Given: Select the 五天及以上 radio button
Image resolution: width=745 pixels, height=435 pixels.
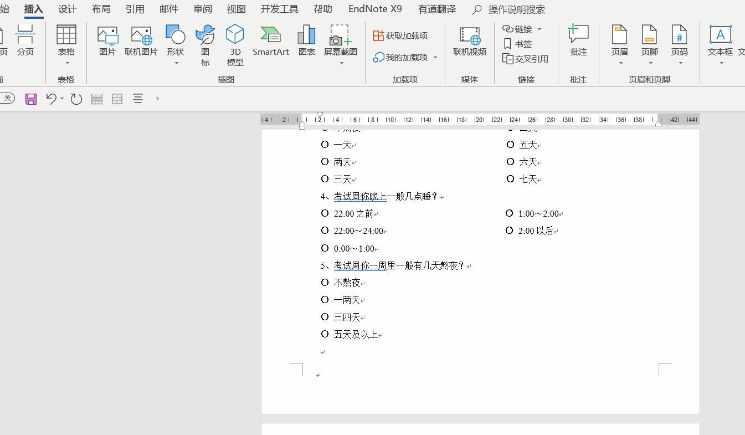Looking at the screenshot, I should [325, 334].
